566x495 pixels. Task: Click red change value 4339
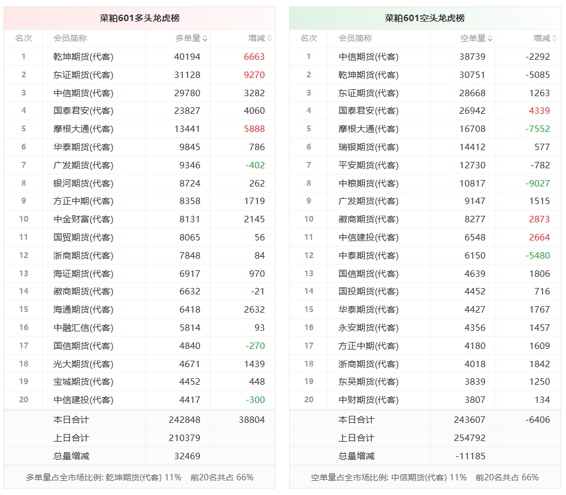click(x=539, y=110)
